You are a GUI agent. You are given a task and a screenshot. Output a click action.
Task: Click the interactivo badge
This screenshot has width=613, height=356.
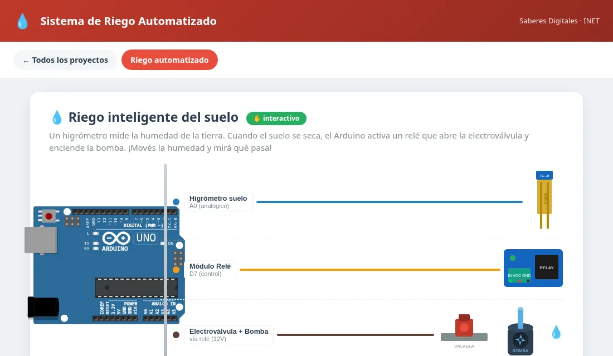pos(276,118)
